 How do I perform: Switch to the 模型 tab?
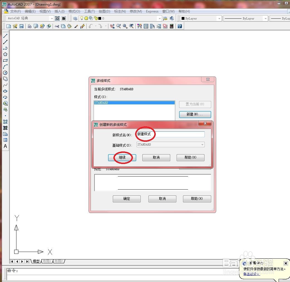click(36, 261)
